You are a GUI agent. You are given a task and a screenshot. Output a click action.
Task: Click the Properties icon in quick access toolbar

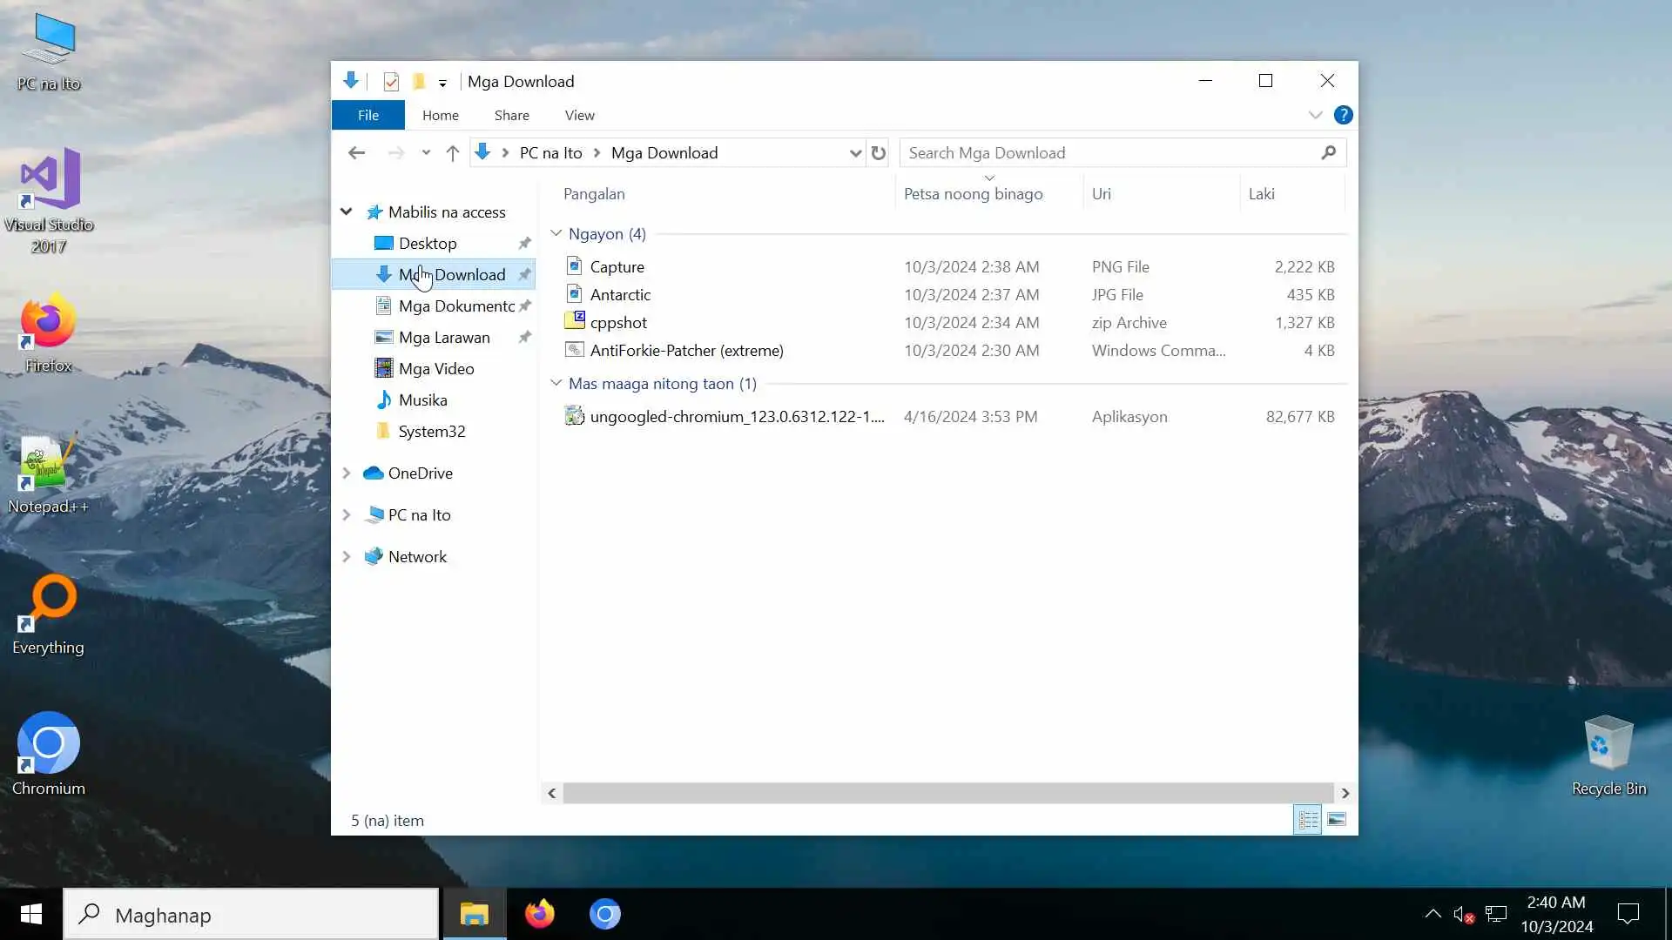coord(391,82)
